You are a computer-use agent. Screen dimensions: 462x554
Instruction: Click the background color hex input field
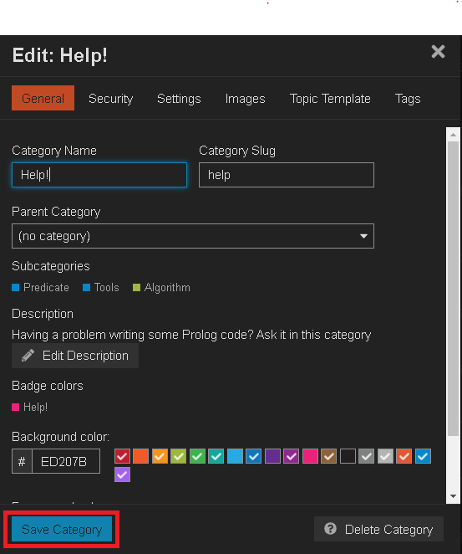coord(66,461)
